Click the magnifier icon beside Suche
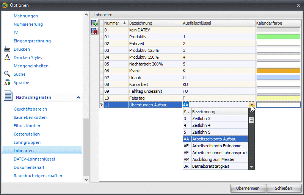The image size is (304, 195). pyautogui.click(x=7, y=74)
